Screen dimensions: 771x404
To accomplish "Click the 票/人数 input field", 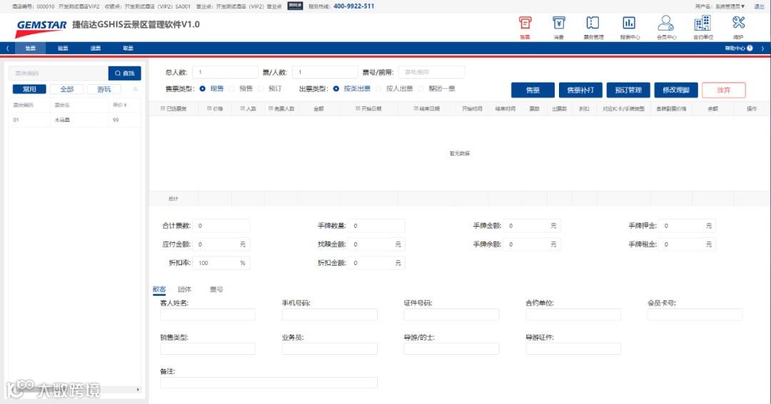I will (x=325, y=72).
